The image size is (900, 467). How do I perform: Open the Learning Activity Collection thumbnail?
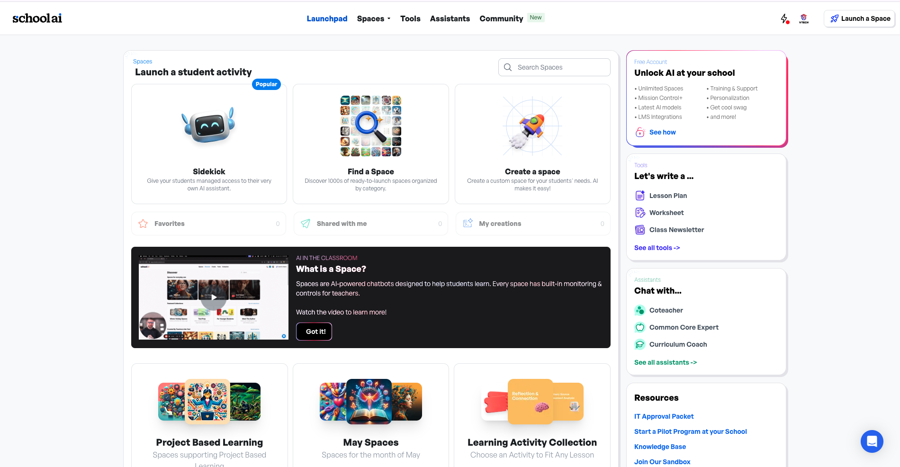532,401
